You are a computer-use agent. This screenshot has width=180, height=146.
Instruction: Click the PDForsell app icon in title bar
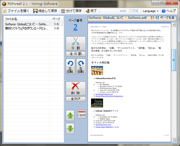pyautogui.click(x=4, y=4)
